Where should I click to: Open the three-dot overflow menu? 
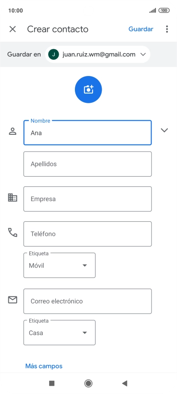(x=167, y=29)
